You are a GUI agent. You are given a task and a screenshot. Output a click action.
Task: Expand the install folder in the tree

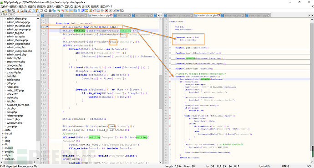click(3, 134)
